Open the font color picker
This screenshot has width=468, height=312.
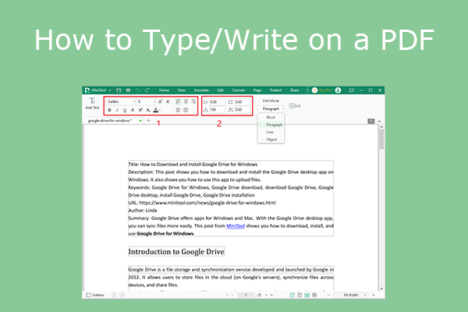point(157,110)
